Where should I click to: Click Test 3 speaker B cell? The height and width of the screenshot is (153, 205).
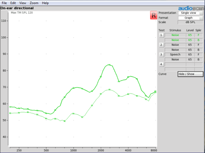[x=199, y=60]
